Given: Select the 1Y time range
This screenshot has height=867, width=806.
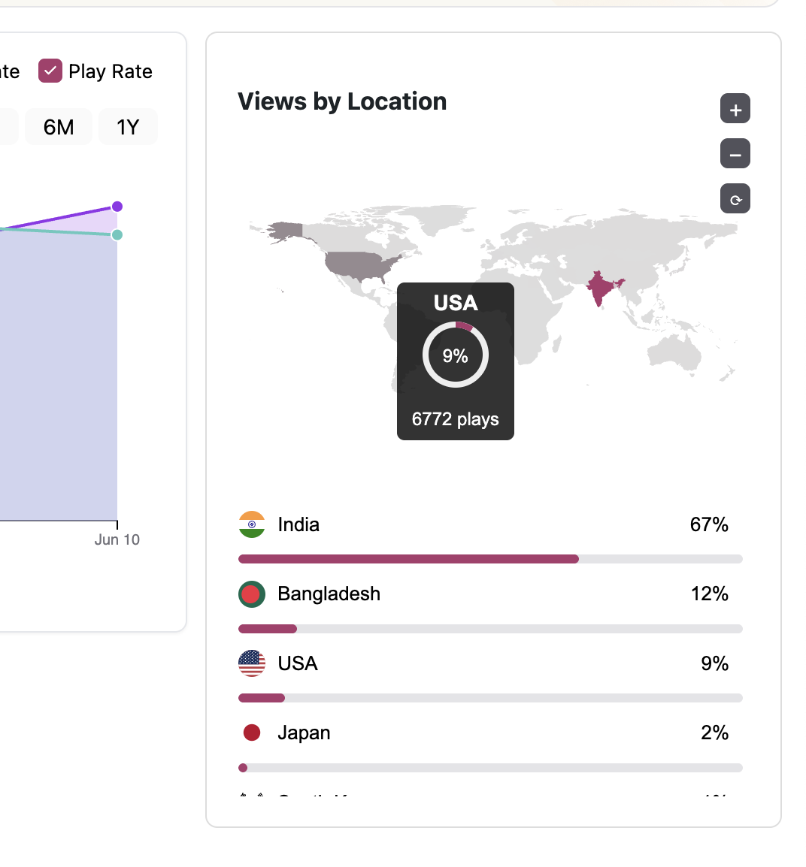Looking at the screenshot, I should pyautogui.click(x=128, y=127).
